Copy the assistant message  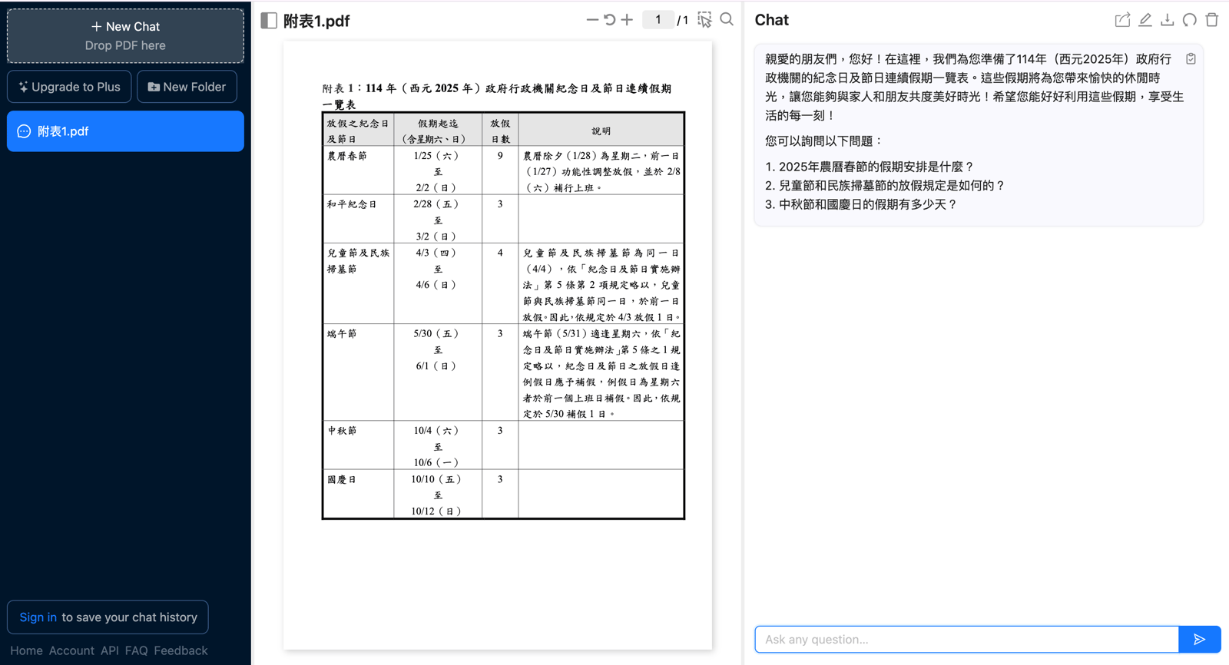[1191, 59]
